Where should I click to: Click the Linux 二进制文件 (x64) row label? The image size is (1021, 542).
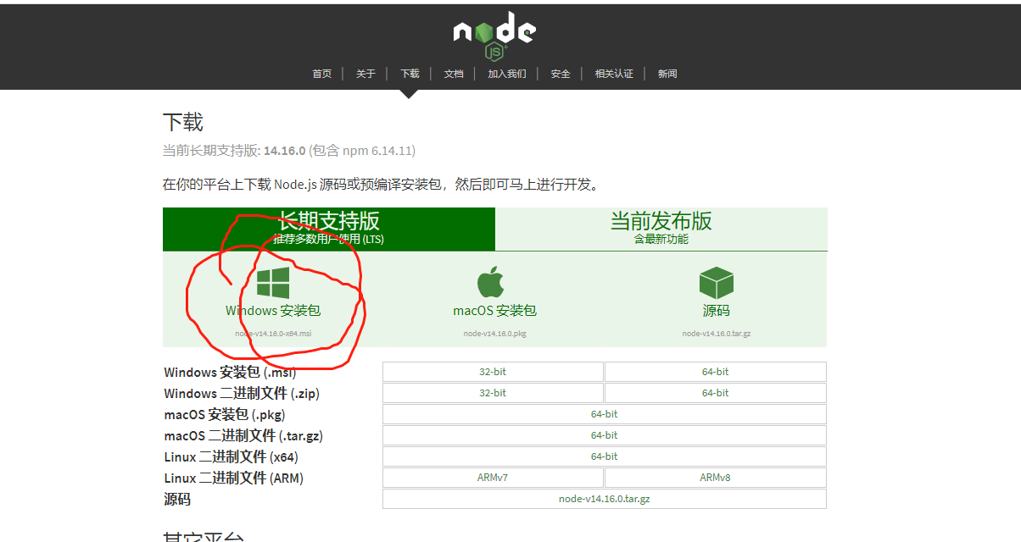click(x=231, y=457)
